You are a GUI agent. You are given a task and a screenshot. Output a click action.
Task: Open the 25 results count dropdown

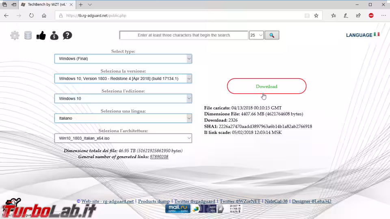(x=256, y=35)
